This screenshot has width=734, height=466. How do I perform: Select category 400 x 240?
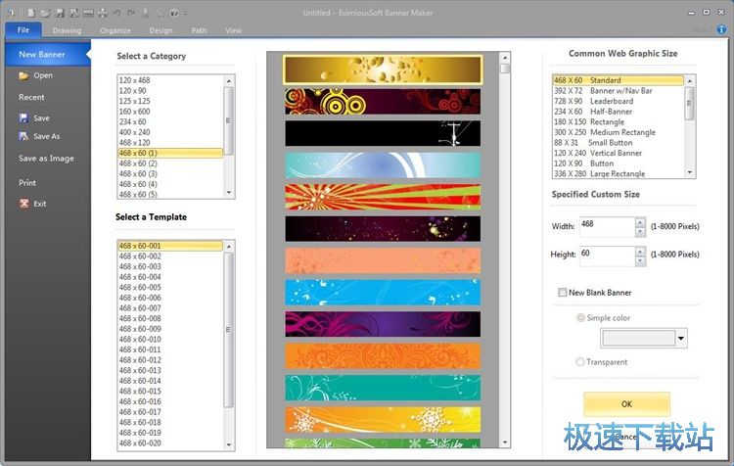[x=170, y=132]
